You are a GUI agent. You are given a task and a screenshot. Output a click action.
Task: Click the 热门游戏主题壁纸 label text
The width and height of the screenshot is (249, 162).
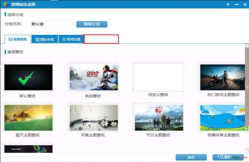tap(224, 95)
